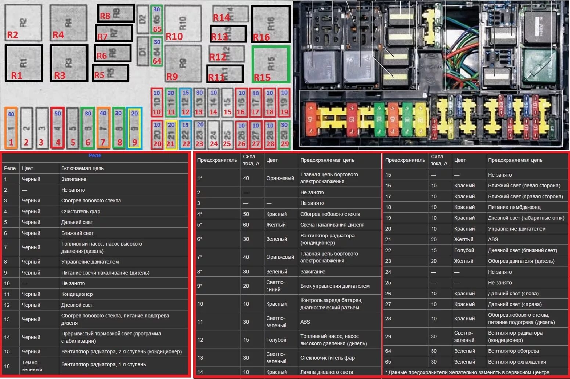Select fuse 64 in the diagram
Image resolution: width=570 pixels, height=379 pixels.
(156, 52)
